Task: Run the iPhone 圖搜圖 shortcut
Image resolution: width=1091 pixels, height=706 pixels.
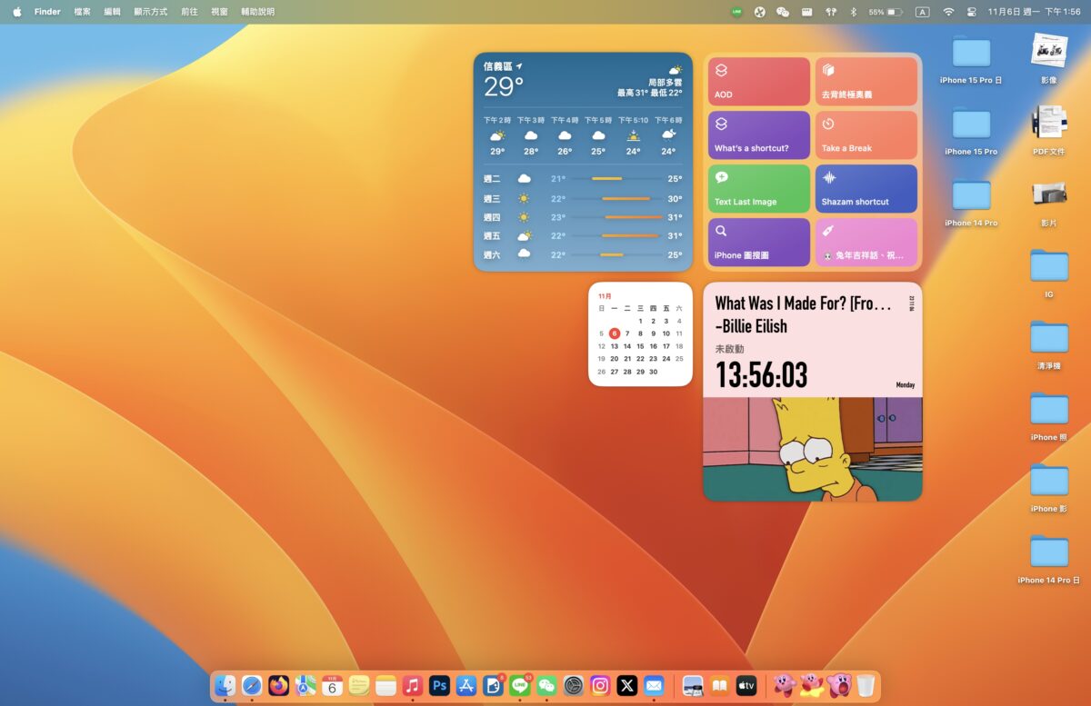Action: click(759, 242)
